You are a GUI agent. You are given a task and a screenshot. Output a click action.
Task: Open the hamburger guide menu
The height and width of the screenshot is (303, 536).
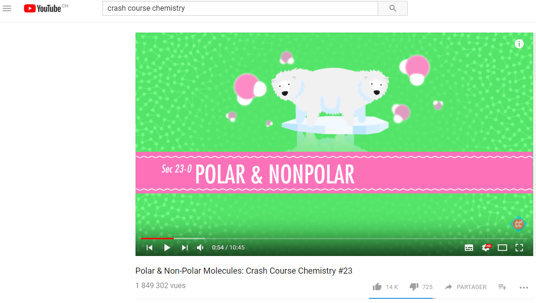pos(7,8)
